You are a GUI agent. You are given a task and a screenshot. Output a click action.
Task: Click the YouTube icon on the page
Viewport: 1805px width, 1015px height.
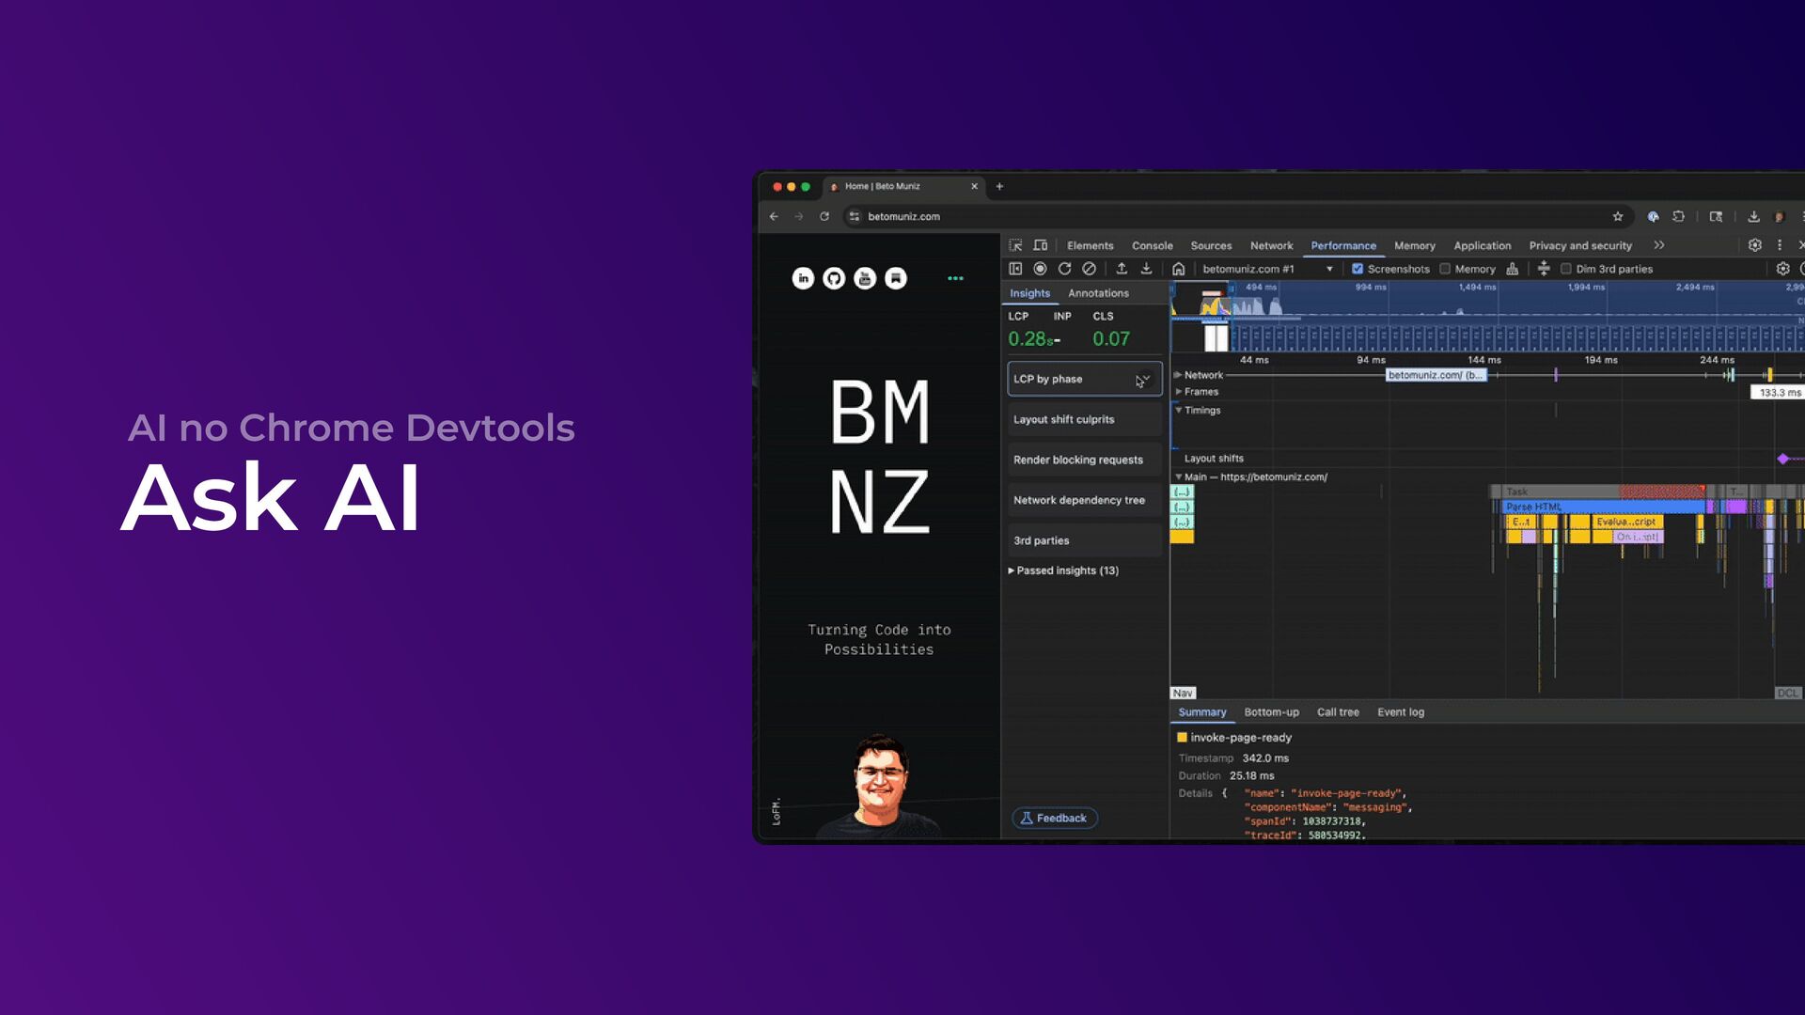865,278
